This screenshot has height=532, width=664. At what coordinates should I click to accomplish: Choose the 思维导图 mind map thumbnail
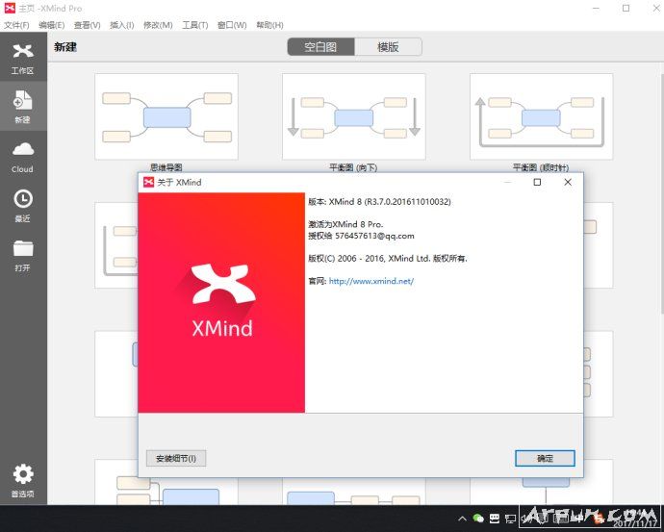pyautogui.click(x=166, y=116)
